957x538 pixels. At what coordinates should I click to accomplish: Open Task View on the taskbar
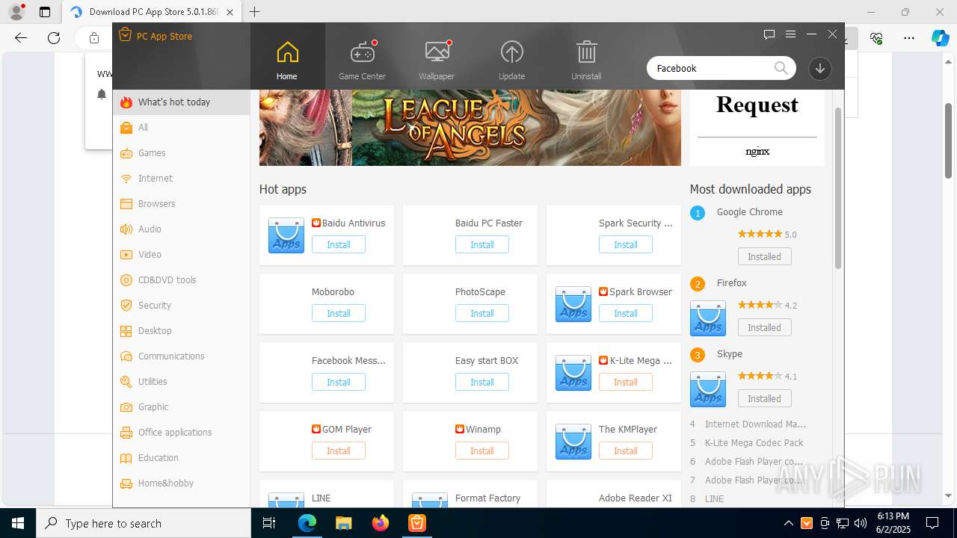point(270,523)
